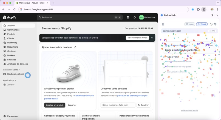Image resolution: width=221 pixels, height=120 pixels.
Task: Click the Boutique en ligne store icon
Action: tap(5, 74)
